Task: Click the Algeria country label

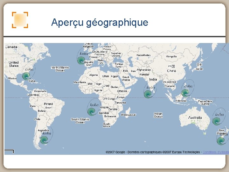Action: (x=93, y=75)
